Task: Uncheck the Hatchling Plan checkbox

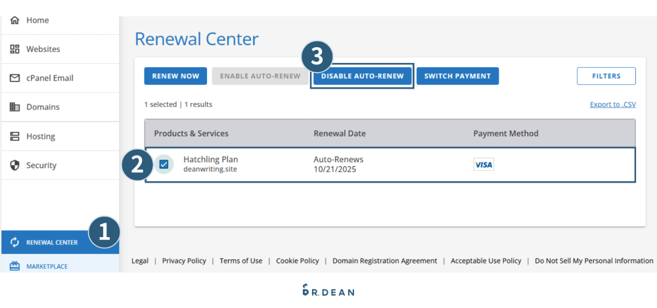Action: click(x=164, y=164)
